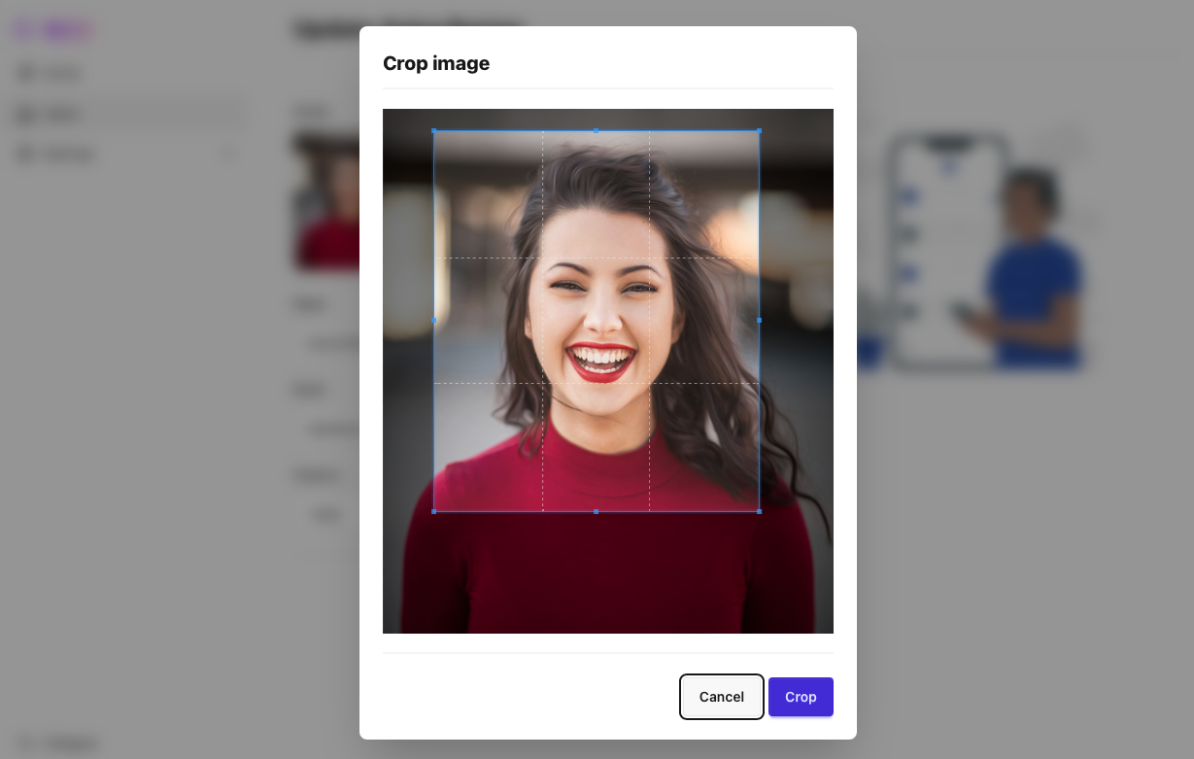Click the blurred portrait thumbnail behind the dialog
The height and width of the screenshot is (759, 1194).
pos(326,204)
